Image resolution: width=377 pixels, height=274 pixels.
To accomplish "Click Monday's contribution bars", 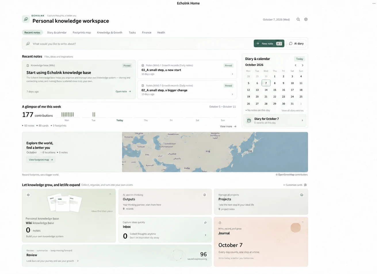I will (68, 114).
